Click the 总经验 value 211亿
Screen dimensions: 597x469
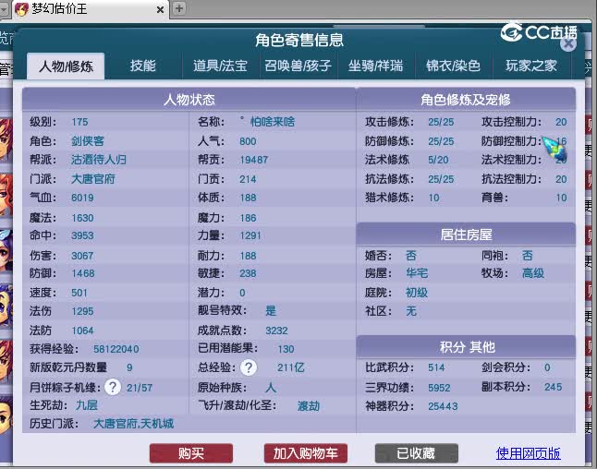(290, 367)
